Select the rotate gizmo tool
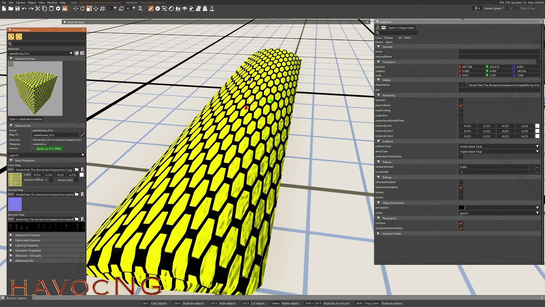Screen dimensions: 545x307 pyautogui.click(x=82, y=9)
